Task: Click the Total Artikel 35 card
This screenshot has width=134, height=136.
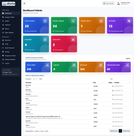Action: pos(36,25)
